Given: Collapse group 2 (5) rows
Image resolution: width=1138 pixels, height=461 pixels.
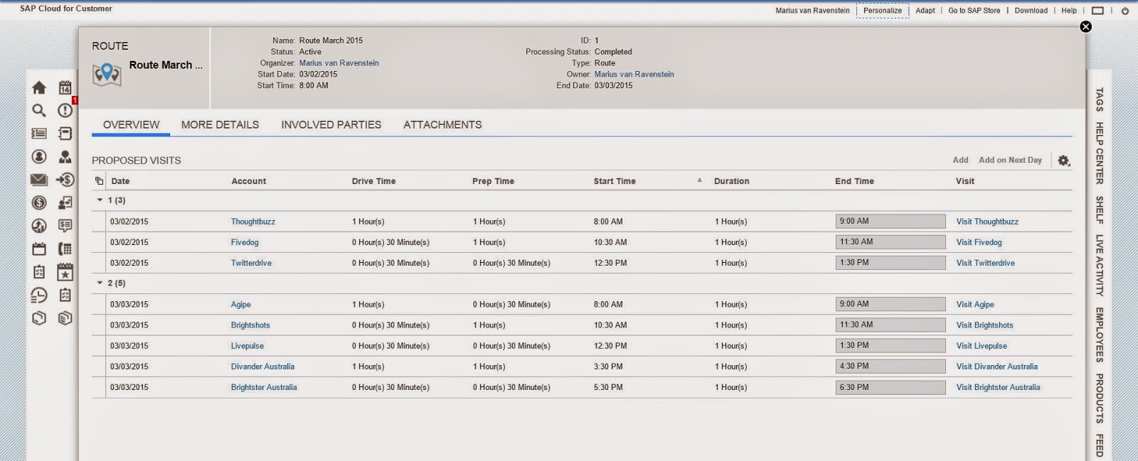Looking at the screenshot, I should [100, 283].
